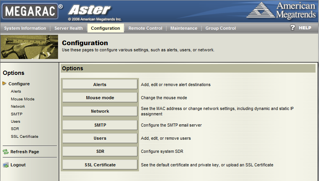The image size is (319, 181).
Task: Open Alerts in the sidebar menu
Action: [16, 91]
